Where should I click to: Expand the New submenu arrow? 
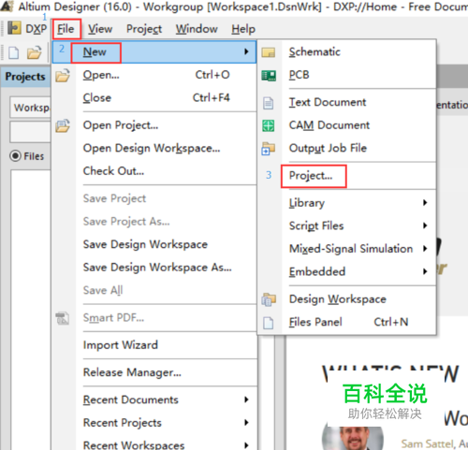point(246,51)
